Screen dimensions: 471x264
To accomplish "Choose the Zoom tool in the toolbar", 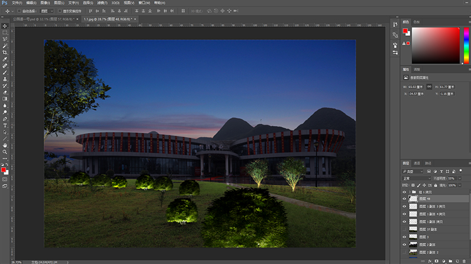I will pyautogui.click(x=5, y=152).
